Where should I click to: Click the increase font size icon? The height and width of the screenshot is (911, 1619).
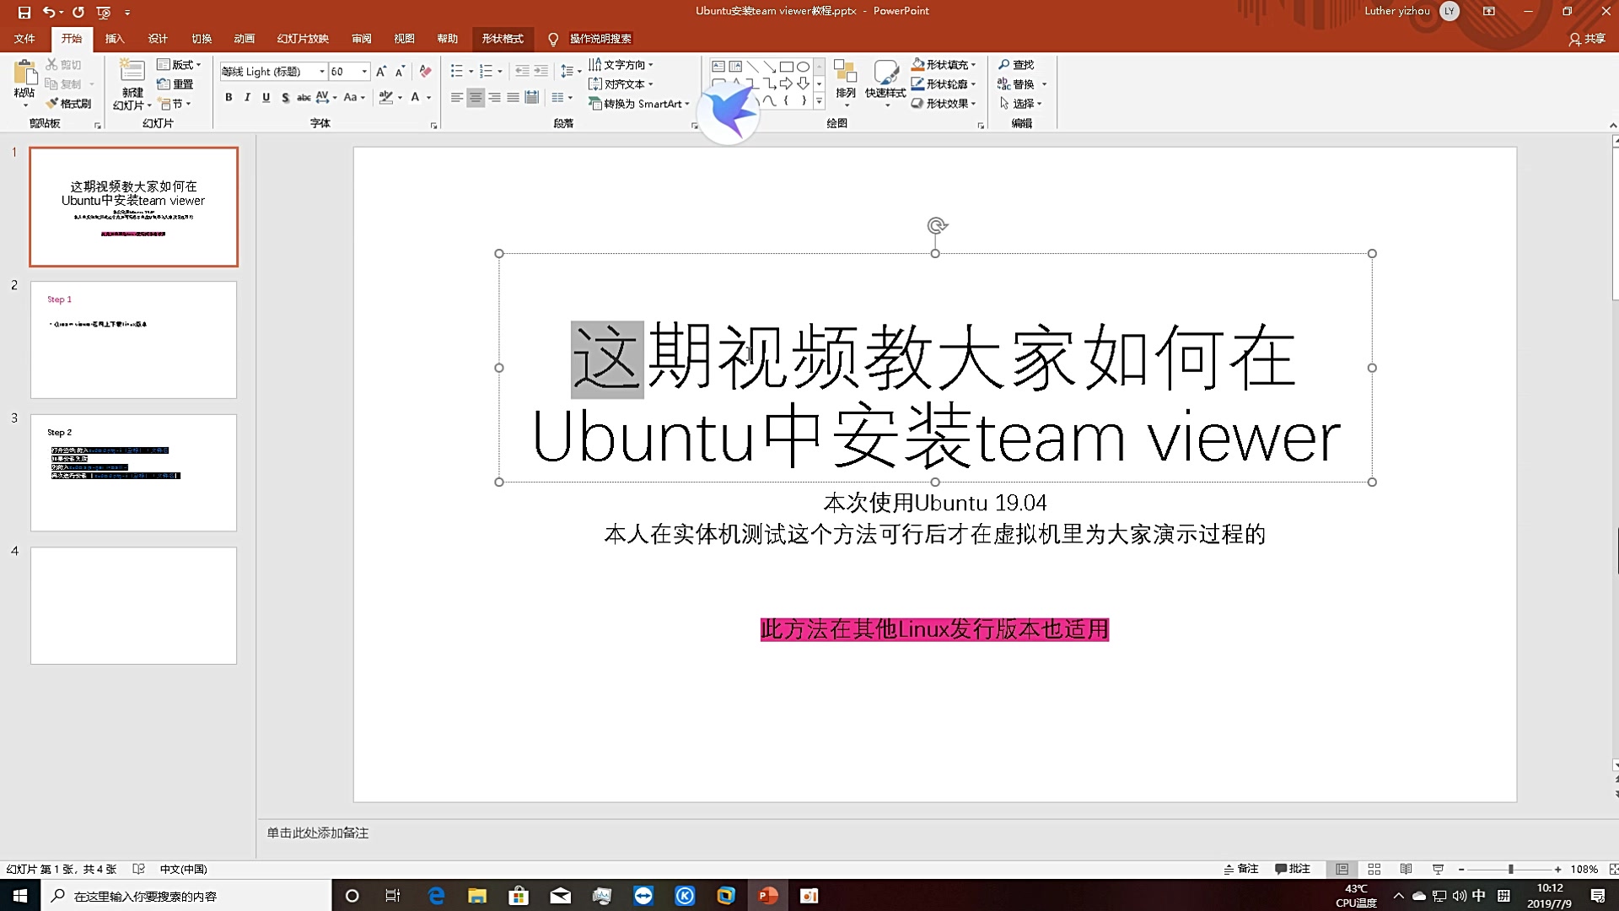(x=381, y=72)
